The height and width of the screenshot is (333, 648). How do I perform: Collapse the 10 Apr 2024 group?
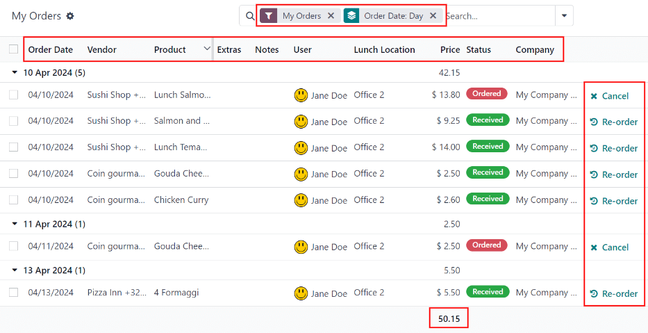click(16, 72)
